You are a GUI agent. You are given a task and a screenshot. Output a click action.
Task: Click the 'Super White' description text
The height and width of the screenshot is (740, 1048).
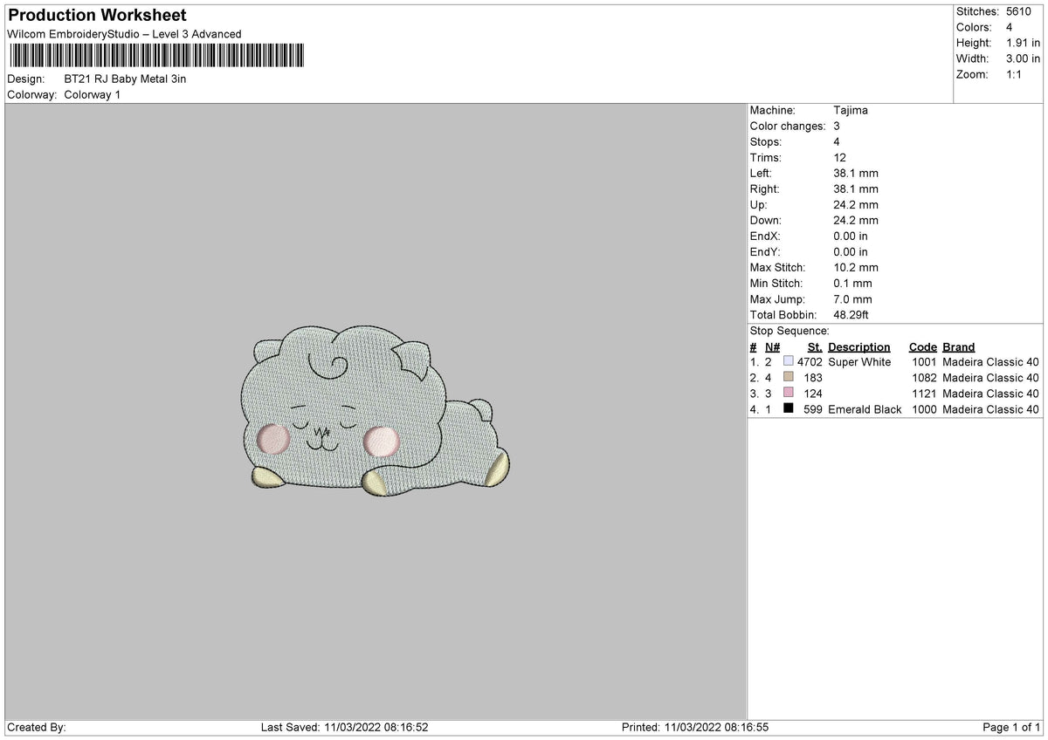[860, 361]
